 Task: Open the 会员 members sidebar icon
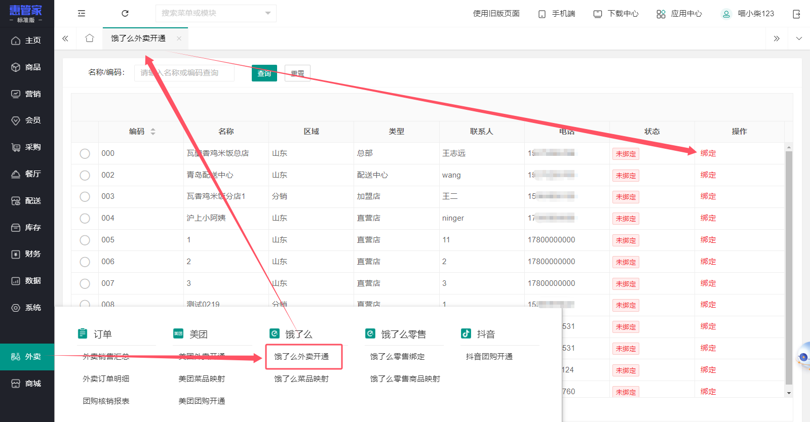pos(16,120)
